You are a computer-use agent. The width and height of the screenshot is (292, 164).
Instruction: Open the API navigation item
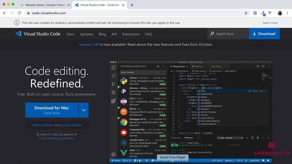point(114,34)
